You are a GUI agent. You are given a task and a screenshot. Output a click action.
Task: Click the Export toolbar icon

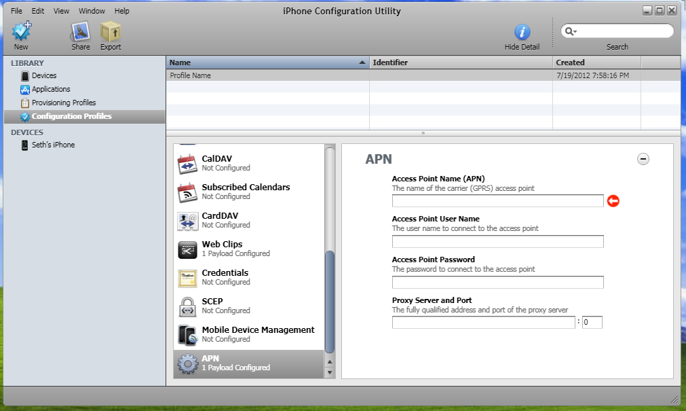(x=111, y=31)
